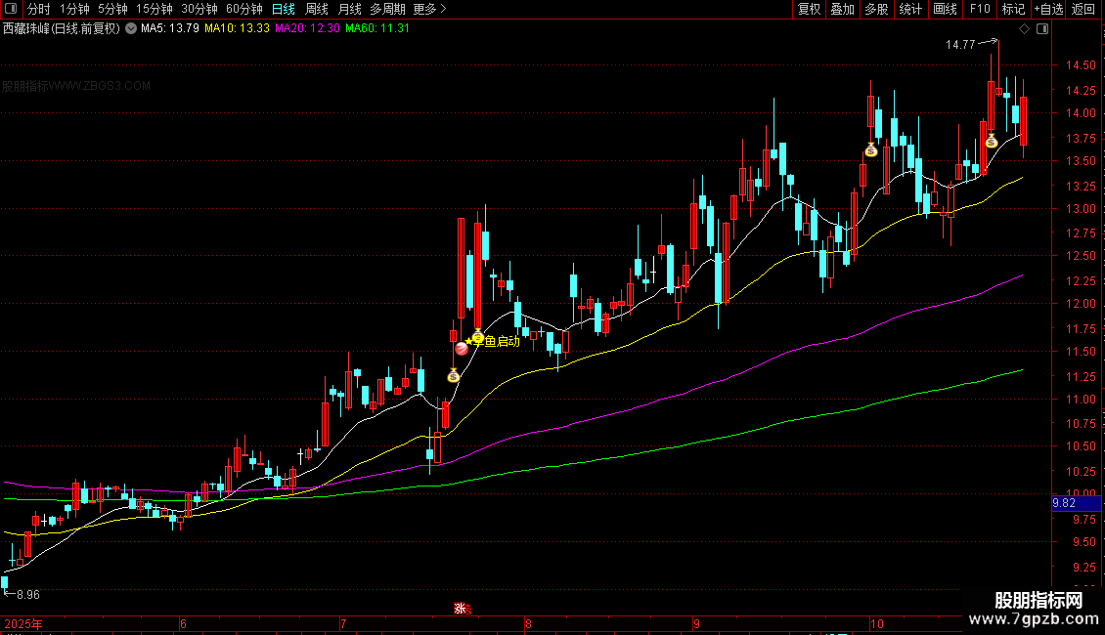Screen dimensions: 1105x635
Task: Switch to 月线 monthly chart
Action: [x=349, y=9]
